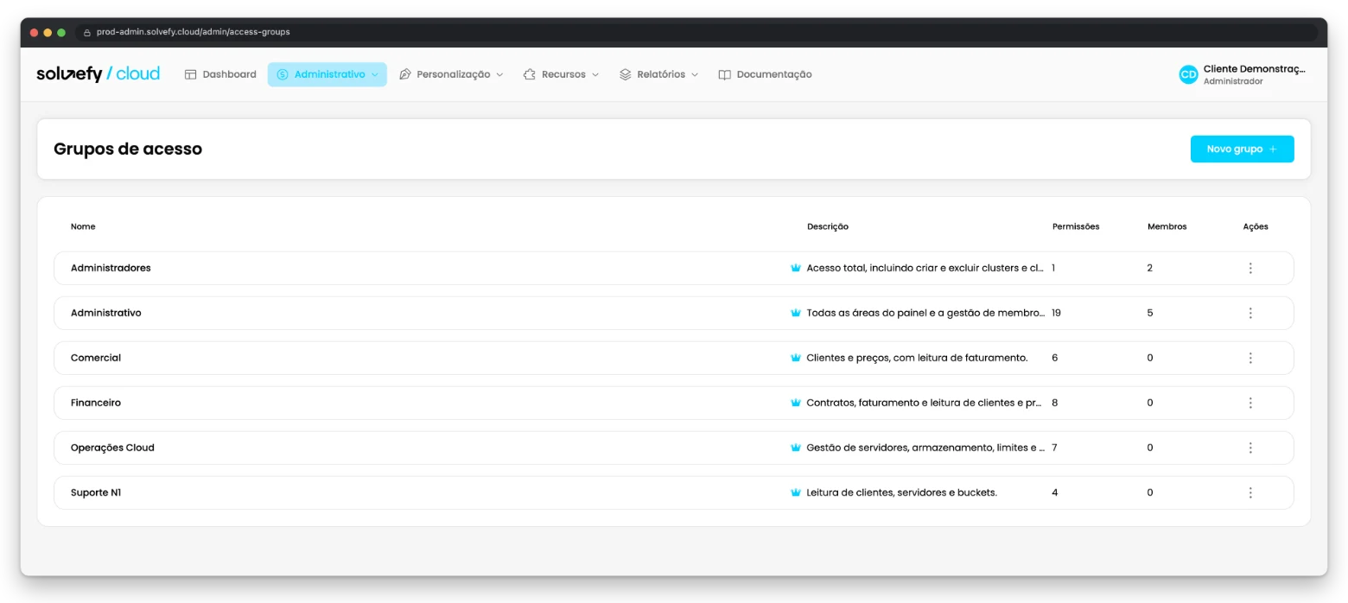Click the lock icon in address bar
1348x603 pixels.
(x=86, y=32)
